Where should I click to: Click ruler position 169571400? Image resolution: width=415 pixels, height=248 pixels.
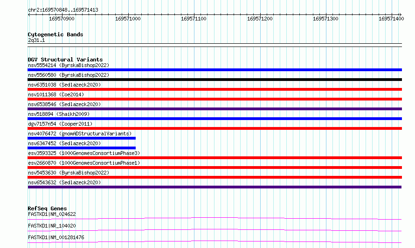tap(391, 19)
